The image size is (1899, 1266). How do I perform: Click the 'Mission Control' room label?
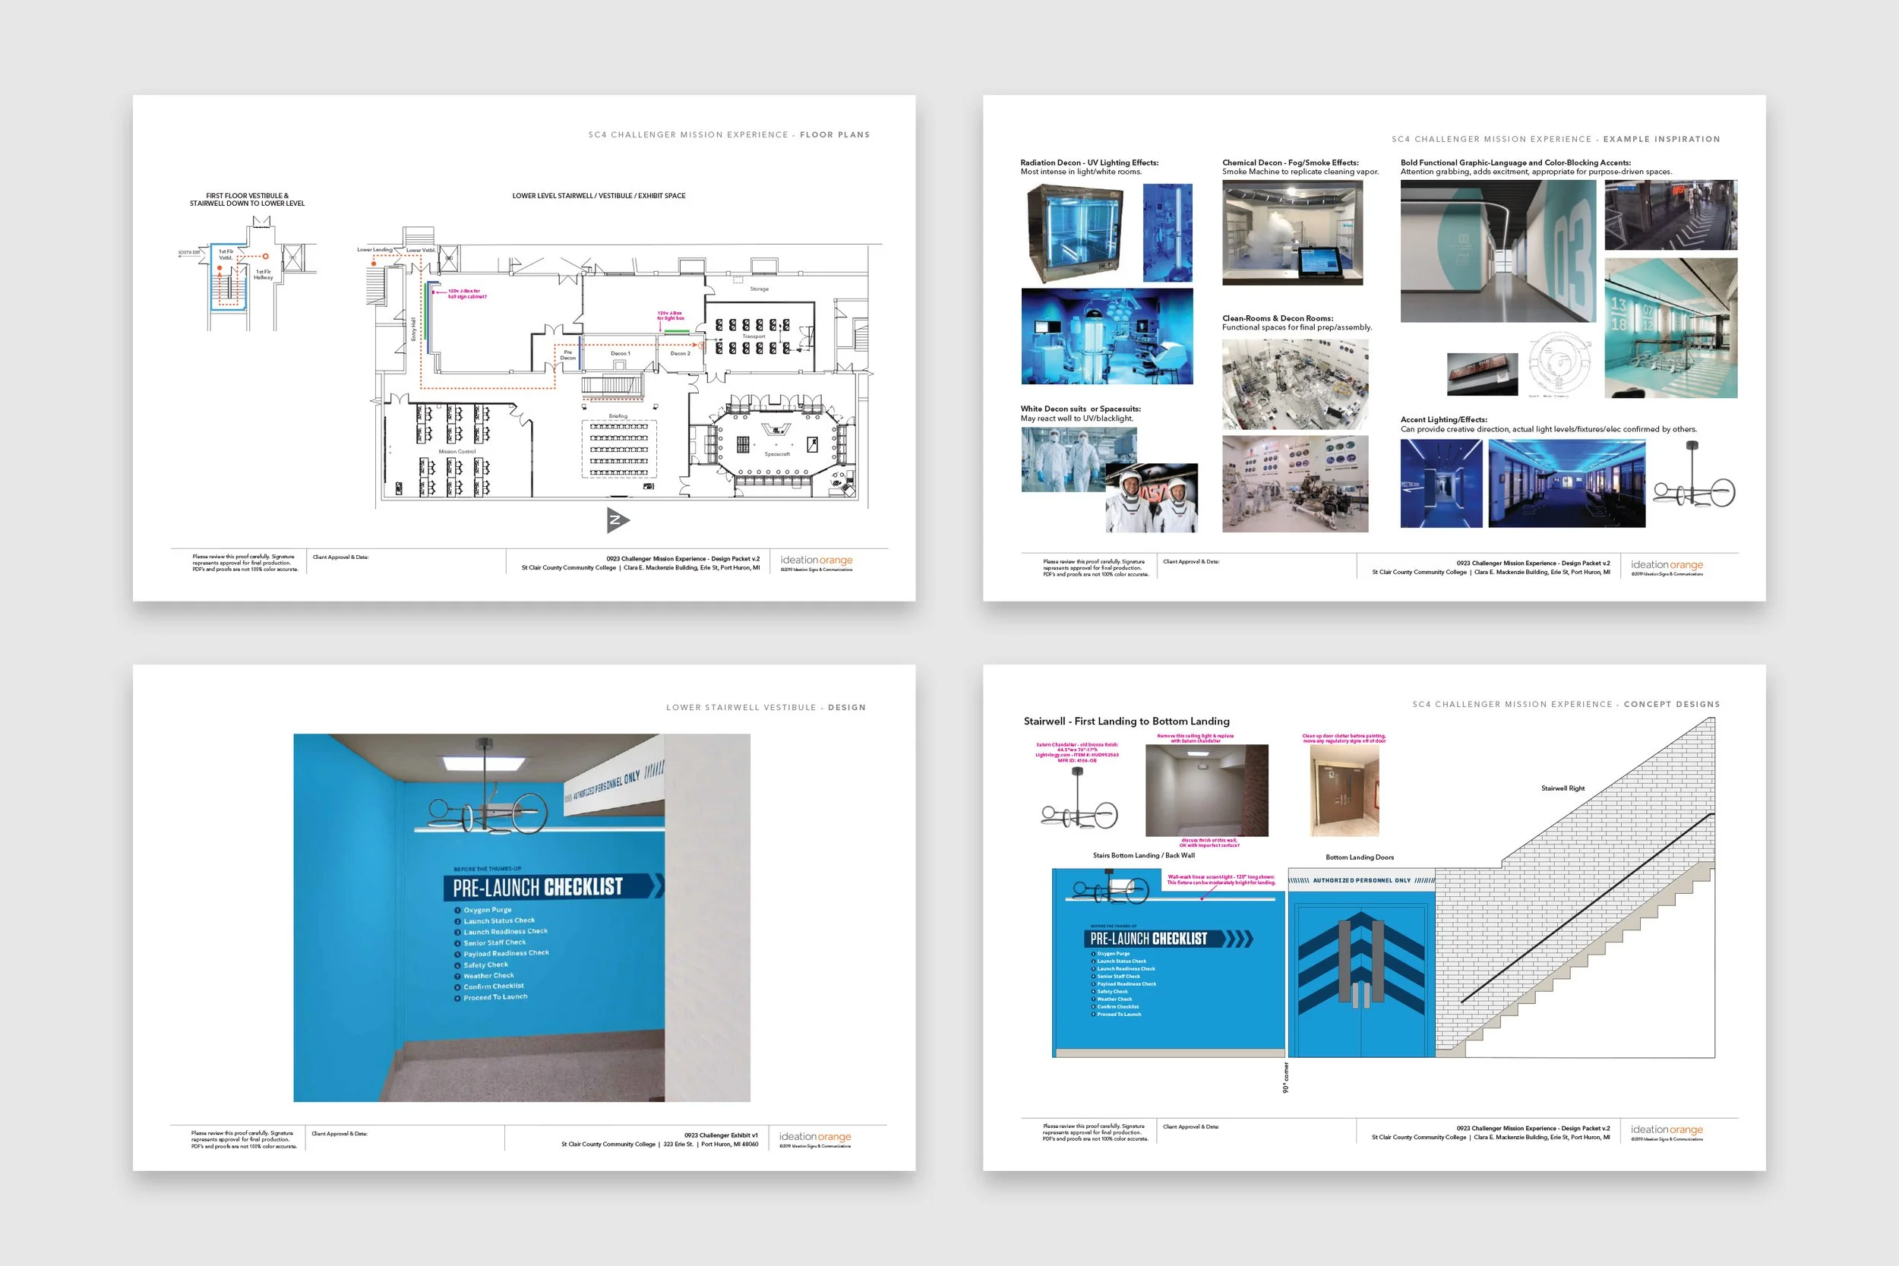(457, 451)
